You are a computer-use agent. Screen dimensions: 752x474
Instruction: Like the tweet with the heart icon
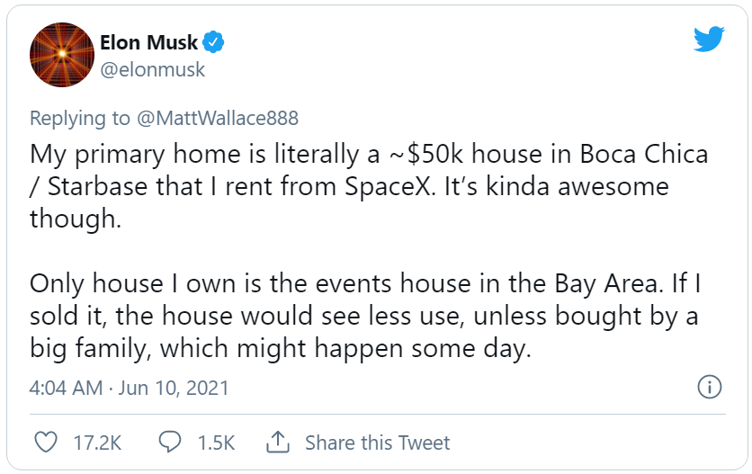[46, 442]
